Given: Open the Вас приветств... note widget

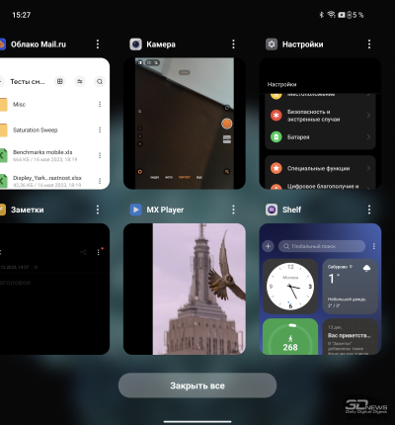Looking at the screenshot, I should 350,336.
